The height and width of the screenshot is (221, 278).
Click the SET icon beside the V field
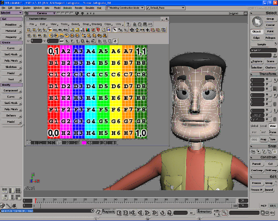pos(62,41)
